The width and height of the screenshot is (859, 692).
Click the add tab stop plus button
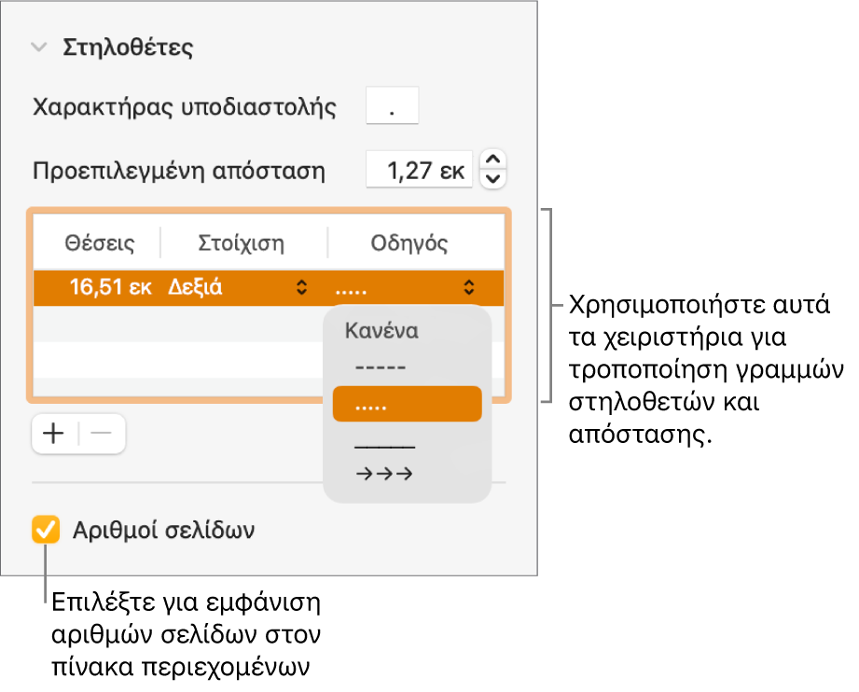(x=55, y=435)
